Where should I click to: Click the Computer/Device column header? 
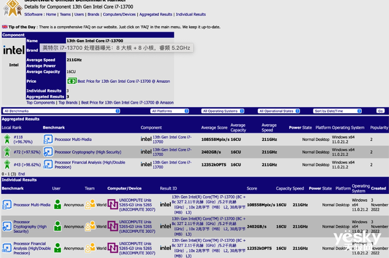click(124, 188)
